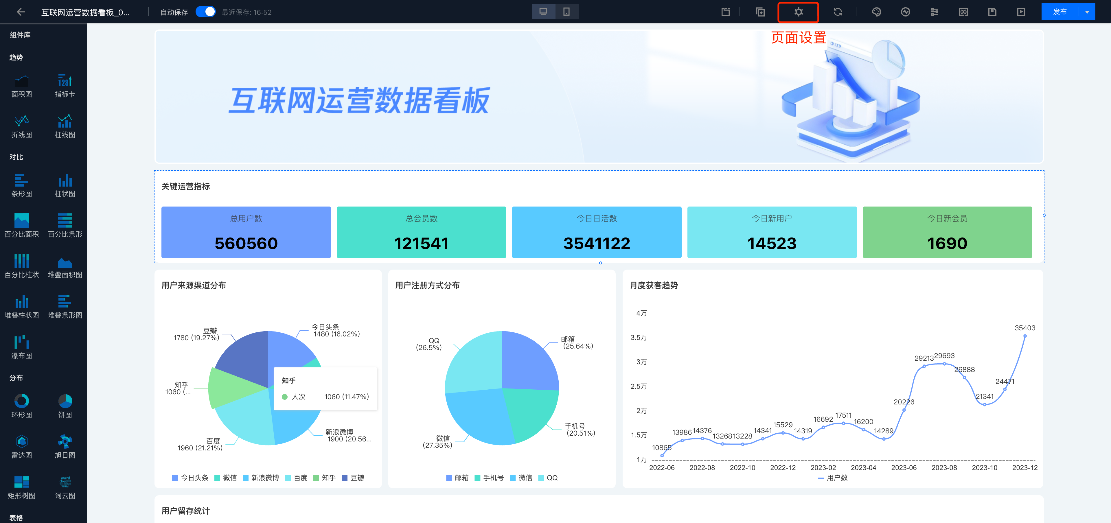1111x523 pixels.
Task: Toggle the 自动保存 auto-save switch
Action: point(206,12)
